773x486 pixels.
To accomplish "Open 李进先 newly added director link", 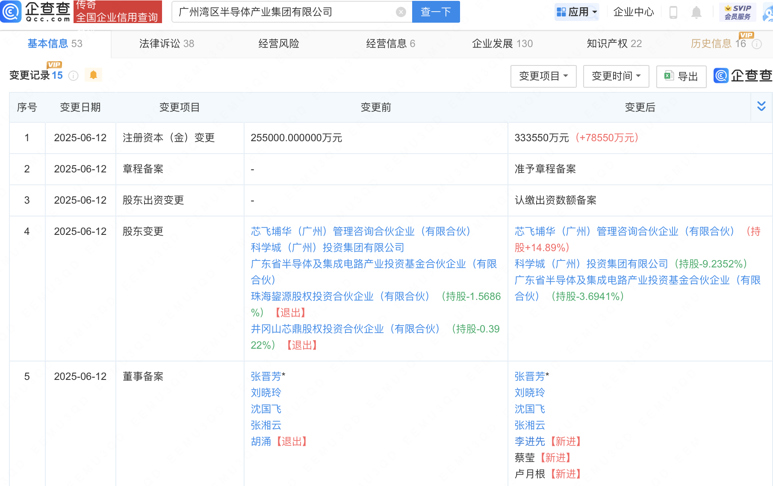I will click(x=530, y=442).
